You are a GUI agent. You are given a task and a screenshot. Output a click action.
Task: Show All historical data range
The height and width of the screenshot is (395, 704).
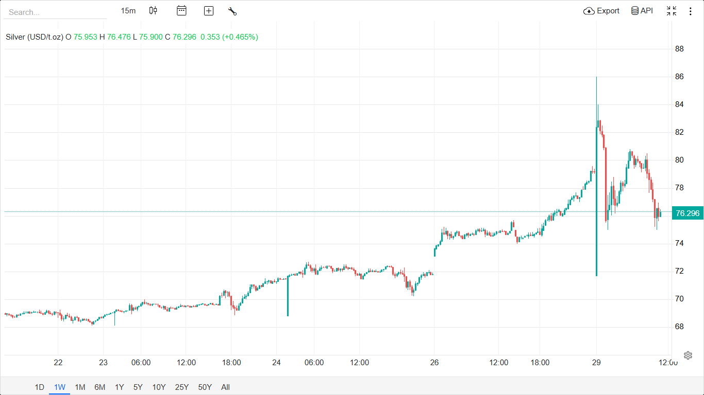click(225, 387)
